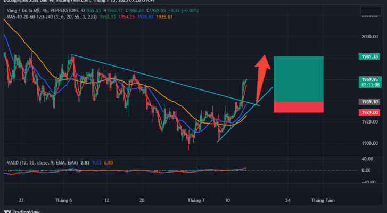
Task: Click the 1939.10 entry price label
Action: coord(369,102)
